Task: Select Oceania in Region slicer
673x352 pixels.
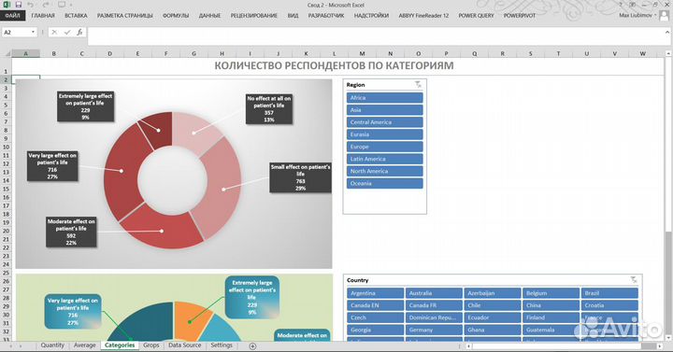Action: [x=384, y=184]
